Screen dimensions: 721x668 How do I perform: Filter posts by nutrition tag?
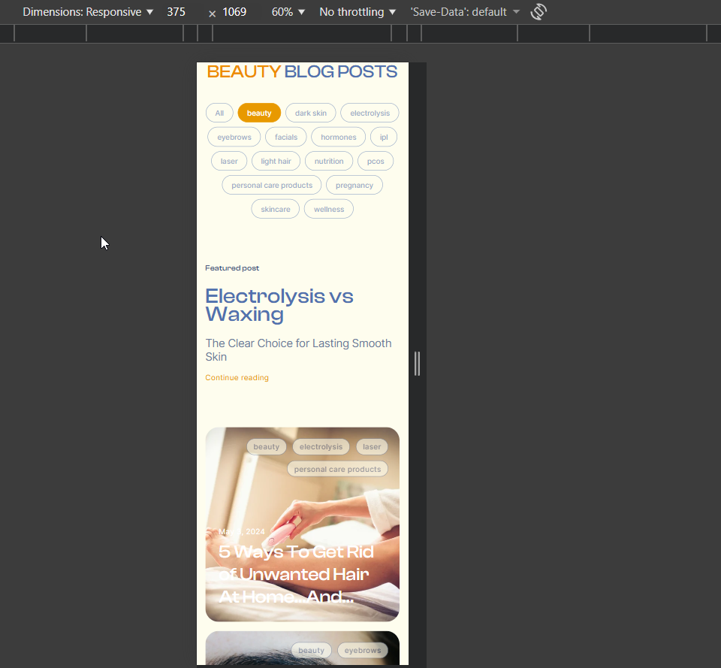point(329,161)
